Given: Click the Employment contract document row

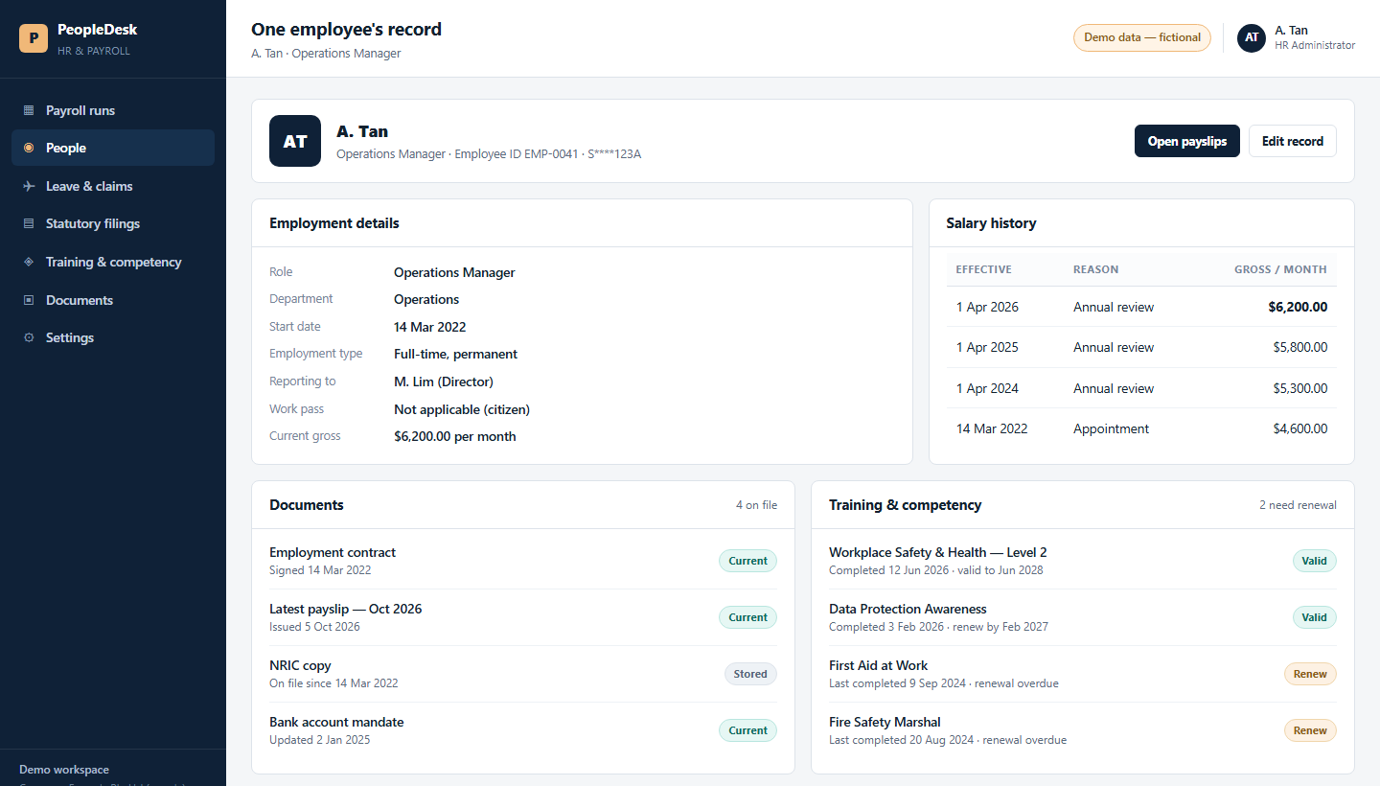Looking at the screenshot, I should (523, 561).
